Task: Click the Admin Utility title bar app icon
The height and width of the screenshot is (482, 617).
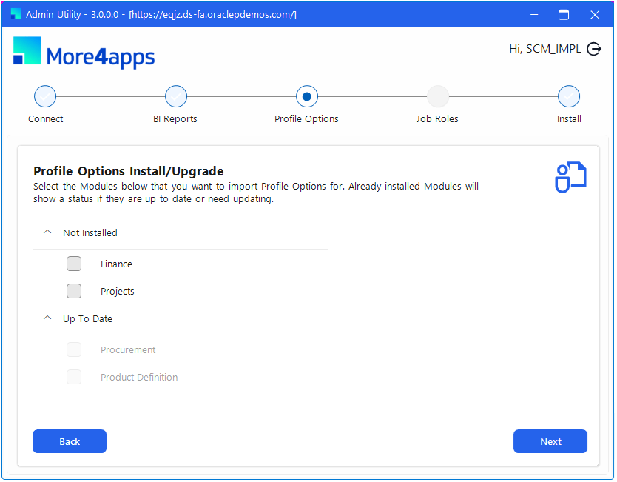Action: 16,14
